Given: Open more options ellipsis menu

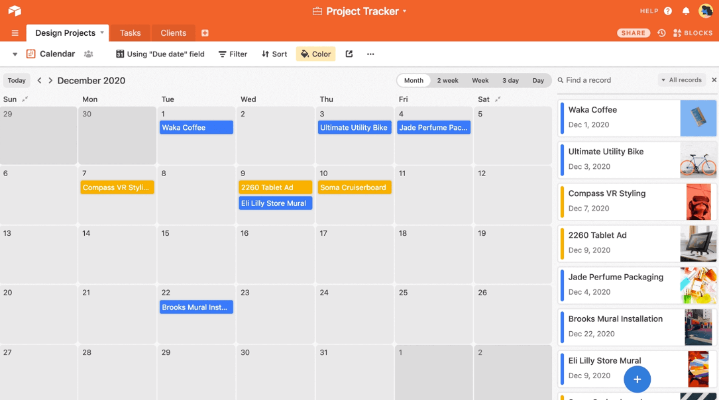Looking at the screenshot, I should [x=370, y=54].
